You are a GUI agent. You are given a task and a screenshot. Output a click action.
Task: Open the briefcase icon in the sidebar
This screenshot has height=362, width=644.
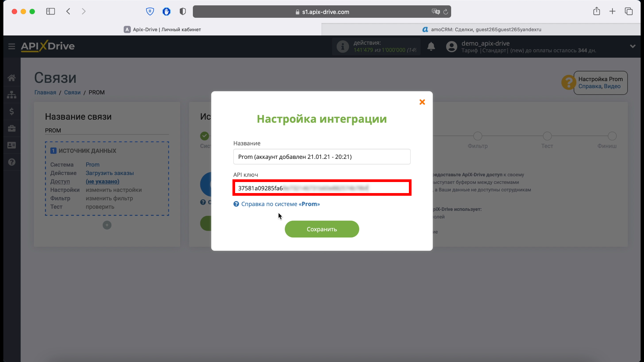pyautogui.click(x=12, y=128)
